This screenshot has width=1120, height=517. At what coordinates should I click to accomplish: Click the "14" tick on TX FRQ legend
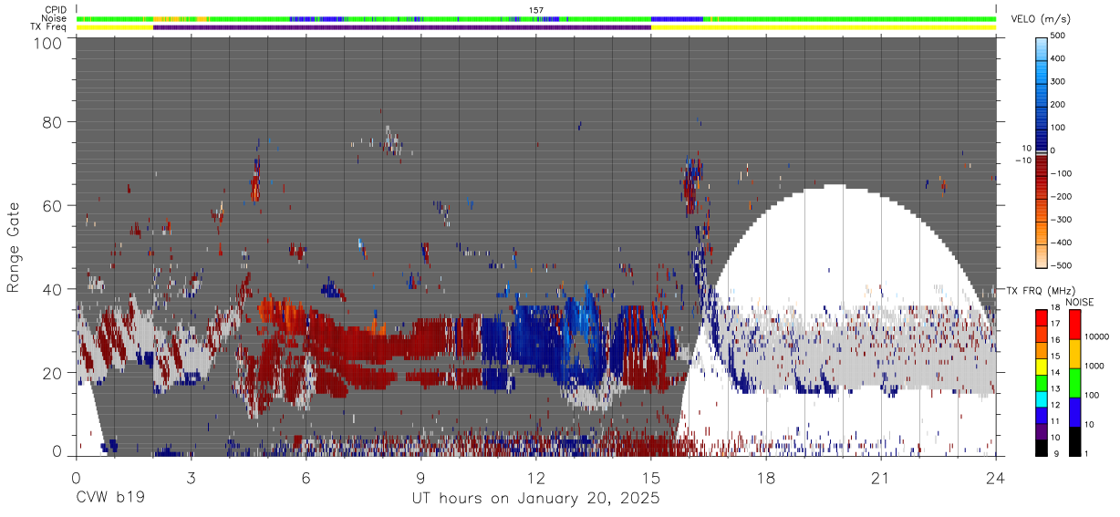pos(1056,374)
